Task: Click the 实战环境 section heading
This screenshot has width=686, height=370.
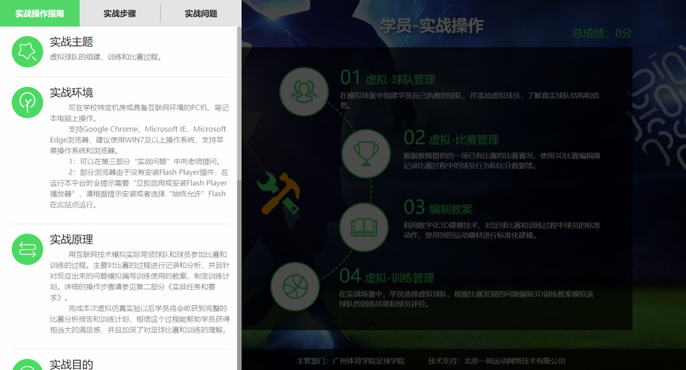Action: click(71, 93)
